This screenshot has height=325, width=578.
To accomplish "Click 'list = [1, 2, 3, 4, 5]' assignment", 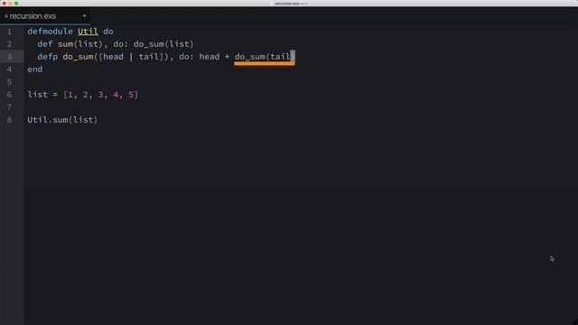I will point(82,95).
